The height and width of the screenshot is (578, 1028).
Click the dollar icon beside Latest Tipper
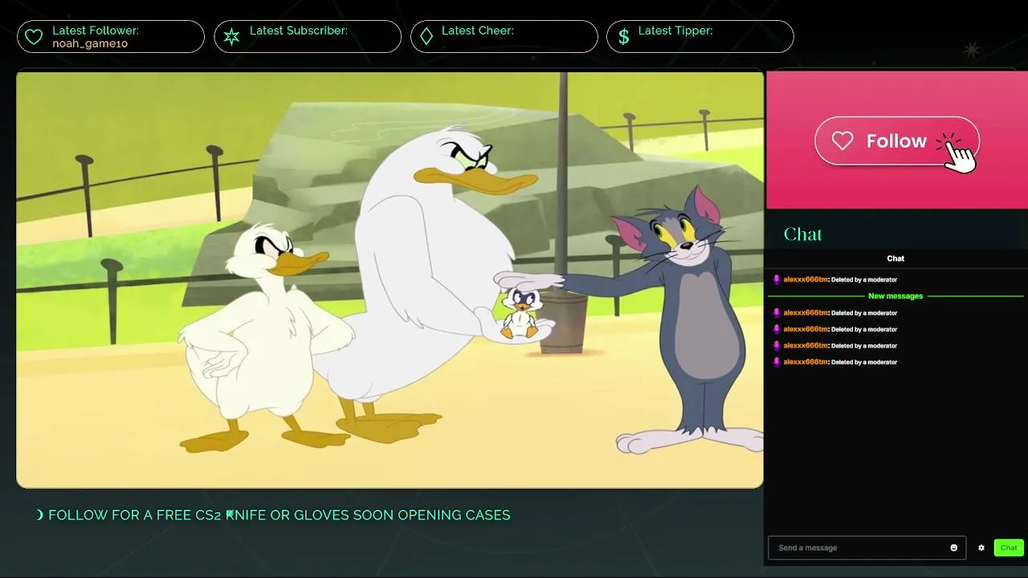click(x=624, y=37)
